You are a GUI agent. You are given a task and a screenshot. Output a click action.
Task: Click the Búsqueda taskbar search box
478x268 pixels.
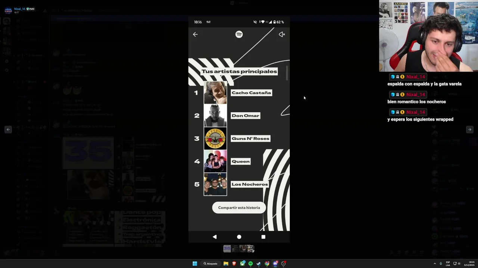pyautogui.click(x=211, y=264)
